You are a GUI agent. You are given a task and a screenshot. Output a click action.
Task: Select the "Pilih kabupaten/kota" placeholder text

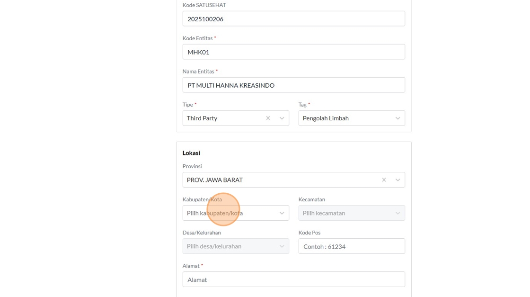click(x=214, y=213)
